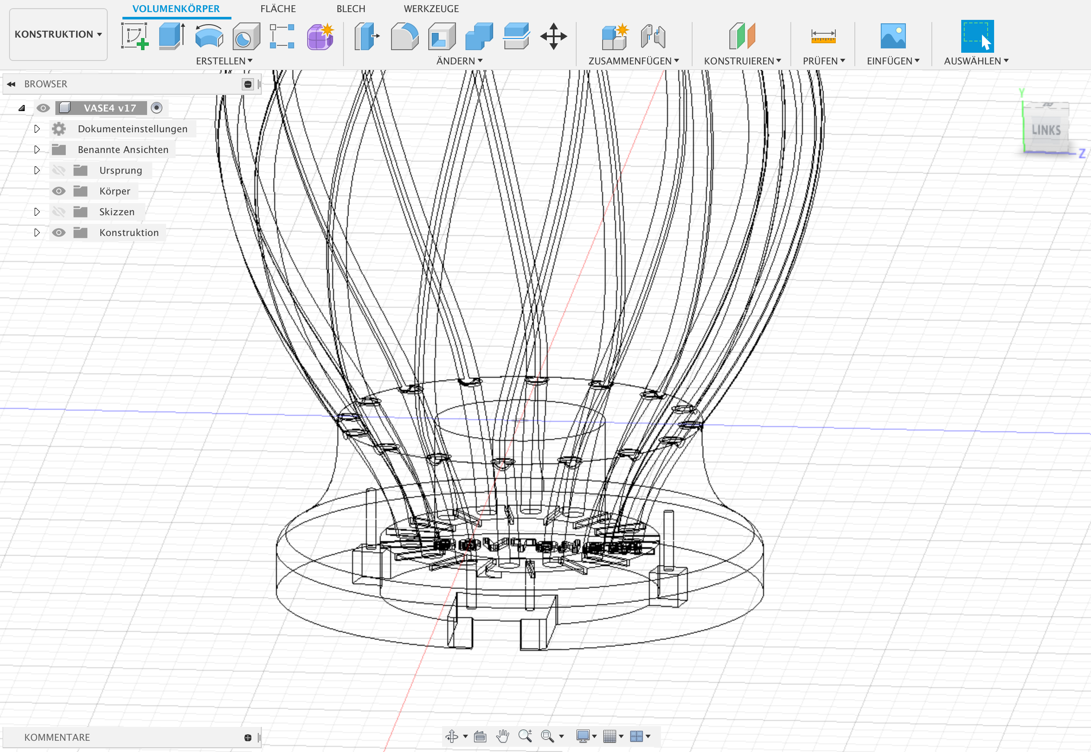Screen dimensions: 1091x752
Task: Open Zoom Window dropdown arrow
Action: [561, 736]
